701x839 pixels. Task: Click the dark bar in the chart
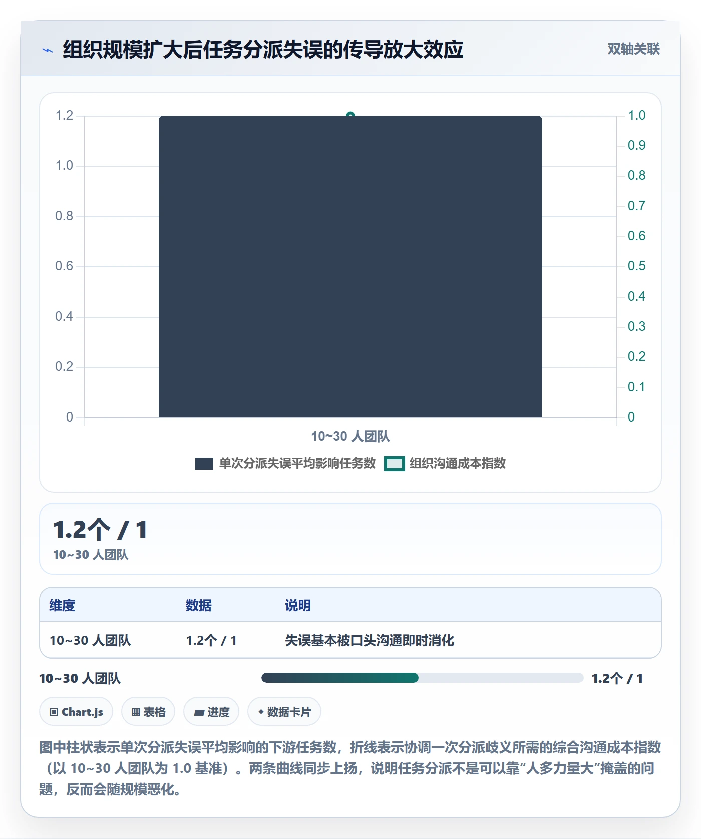click(350, 267)
